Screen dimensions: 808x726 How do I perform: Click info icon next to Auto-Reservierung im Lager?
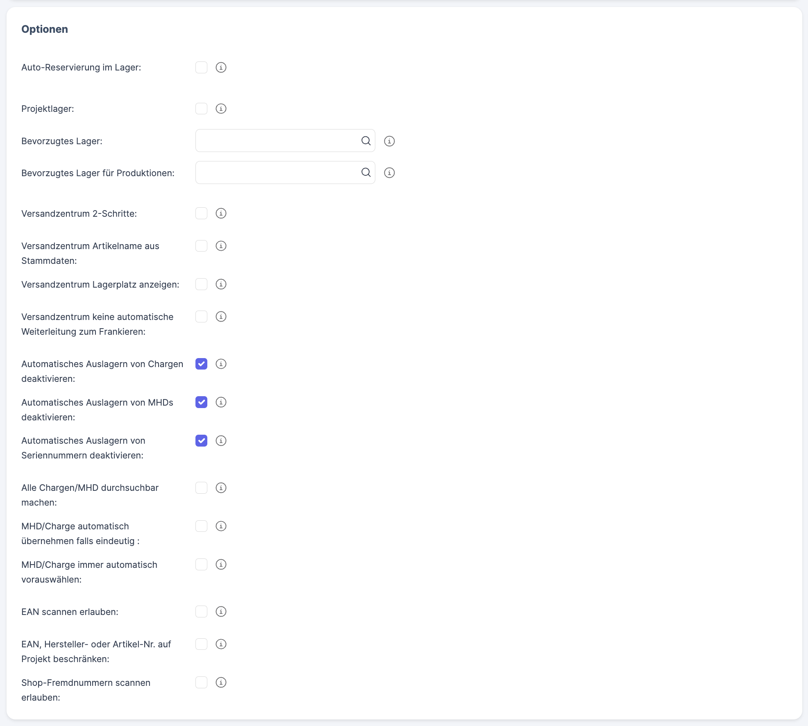pos(221,67)
